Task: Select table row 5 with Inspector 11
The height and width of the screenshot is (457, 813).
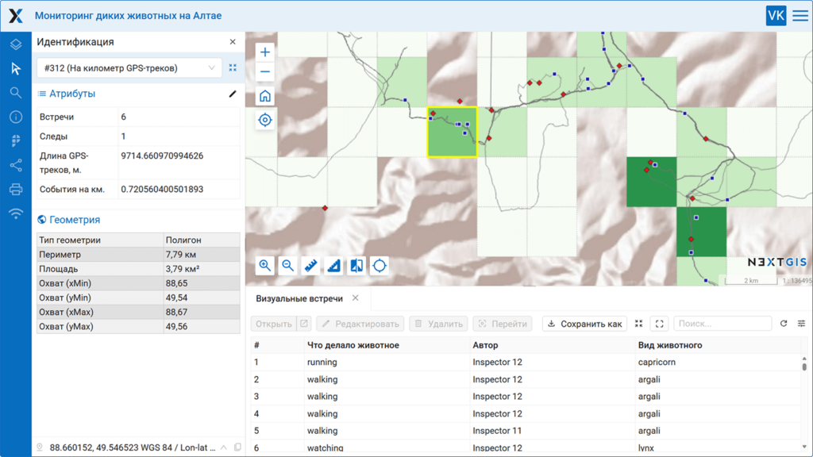Action: coord(526,431)
